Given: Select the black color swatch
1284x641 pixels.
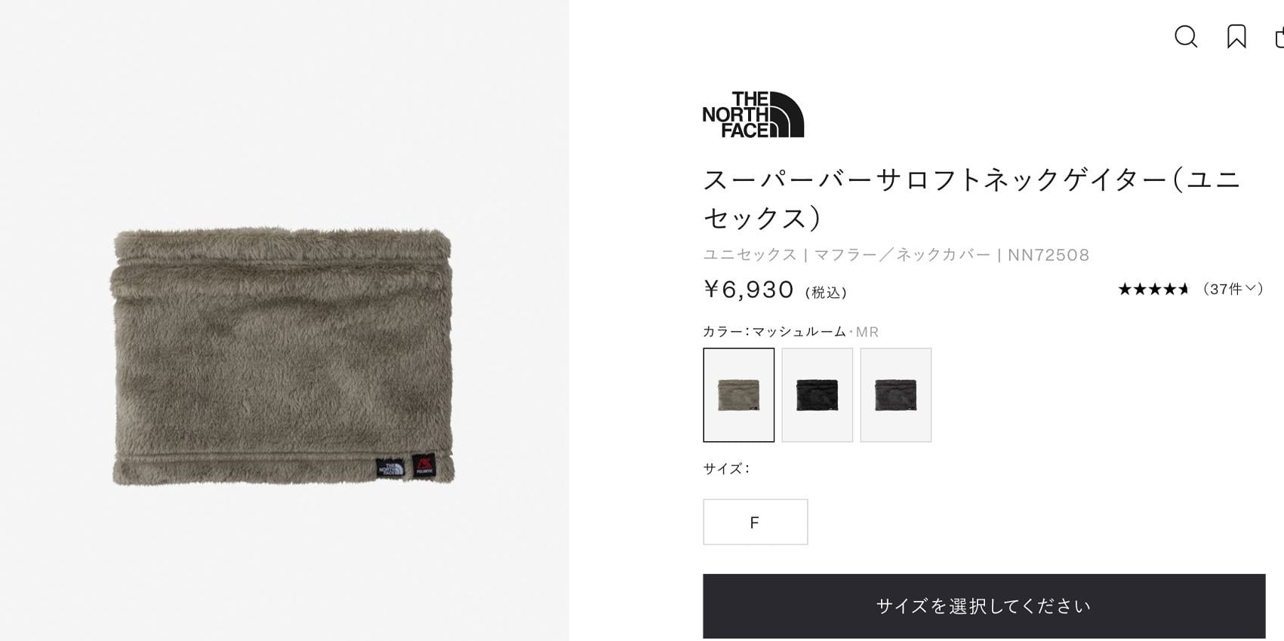Looking at the screenshot, I should [817, 394].
